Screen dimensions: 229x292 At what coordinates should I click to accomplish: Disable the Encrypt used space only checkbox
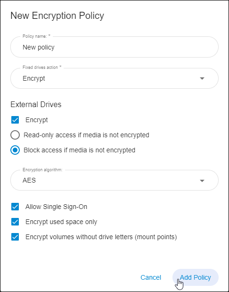pos(15,222)
